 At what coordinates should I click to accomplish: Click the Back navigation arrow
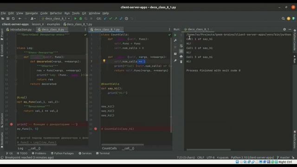tap(20, 19)
